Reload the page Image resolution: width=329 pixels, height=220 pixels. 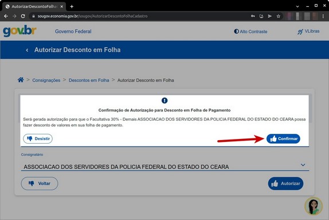(23, 16)
